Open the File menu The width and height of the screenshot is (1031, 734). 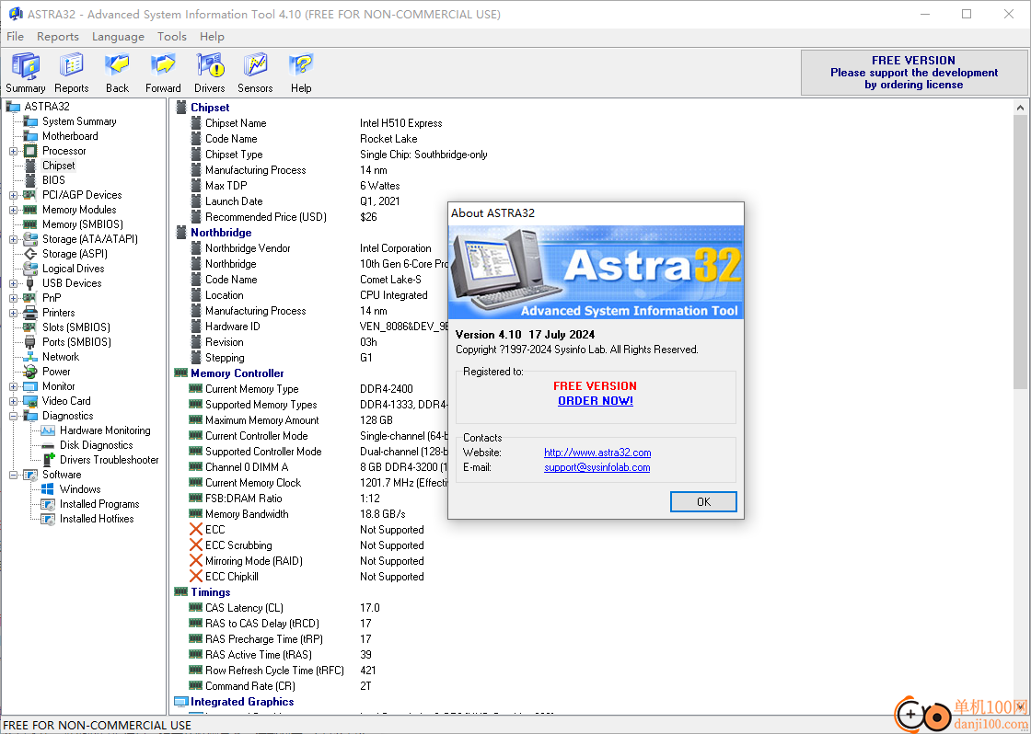[15, 37]
